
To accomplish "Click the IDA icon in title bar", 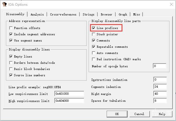I will [x=5, y=5].
